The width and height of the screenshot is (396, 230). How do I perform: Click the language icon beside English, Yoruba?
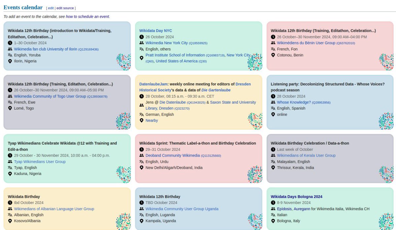[x=10, y=55]
